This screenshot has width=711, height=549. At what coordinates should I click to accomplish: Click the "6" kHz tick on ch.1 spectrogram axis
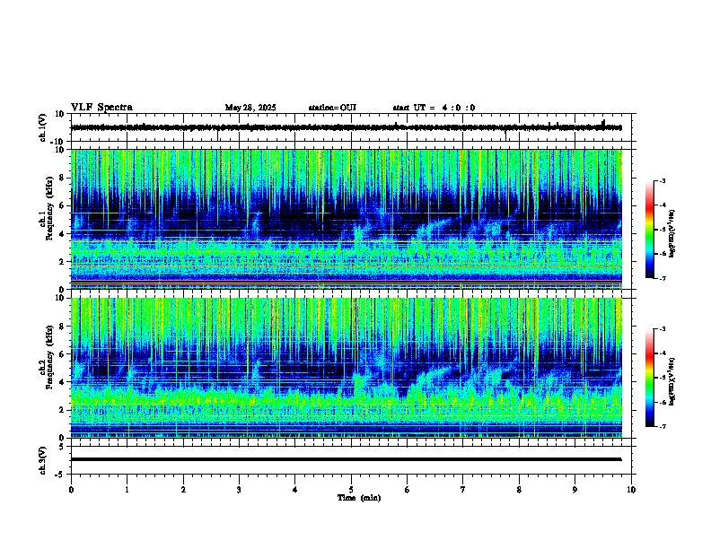coord(63,205)
